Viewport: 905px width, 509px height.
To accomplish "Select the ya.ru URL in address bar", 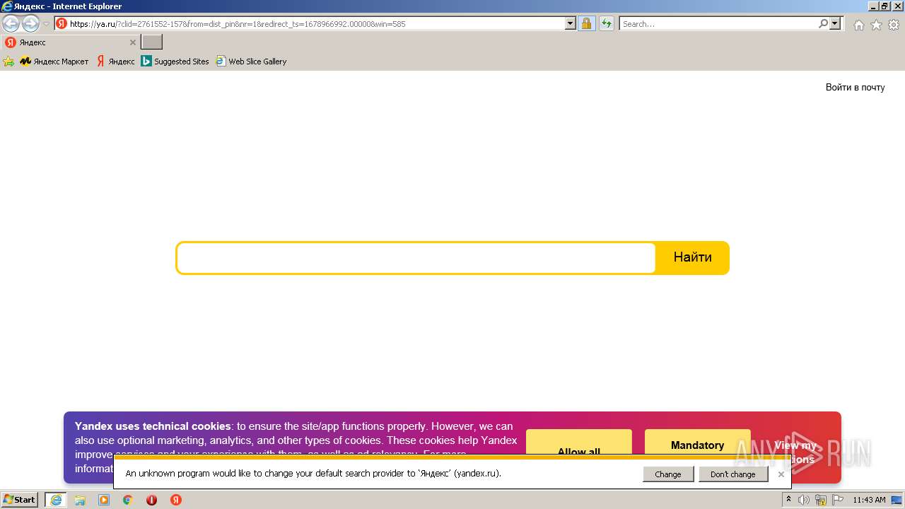I will pyautogui.click(x=238, y=23).
